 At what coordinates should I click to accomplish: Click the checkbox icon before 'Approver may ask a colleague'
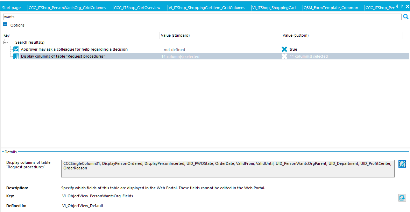[16, 49]
